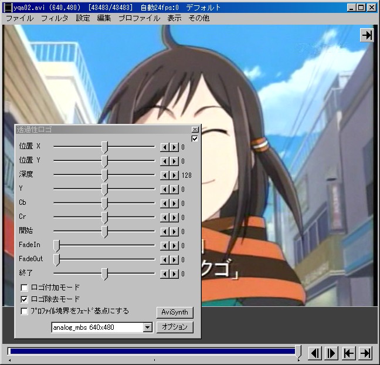Open the 設定 menu
Image resolution: width=380 pixels, height=365 pixels.
pos(83,18)
